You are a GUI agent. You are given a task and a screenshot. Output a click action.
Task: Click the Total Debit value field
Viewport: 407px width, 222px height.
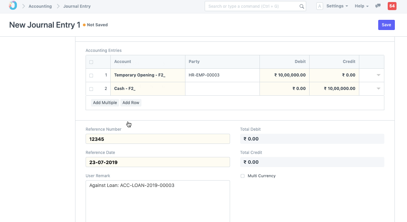312,139
